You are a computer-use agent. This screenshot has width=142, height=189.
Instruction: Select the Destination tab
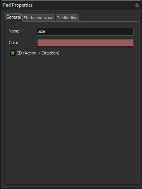[x=67, y=18]
